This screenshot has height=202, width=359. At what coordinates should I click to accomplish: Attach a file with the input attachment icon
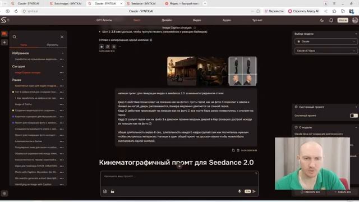[105, 191]
